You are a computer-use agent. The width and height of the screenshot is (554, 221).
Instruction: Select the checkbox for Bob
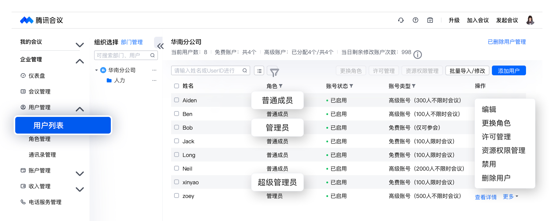(x=177, y=127)
